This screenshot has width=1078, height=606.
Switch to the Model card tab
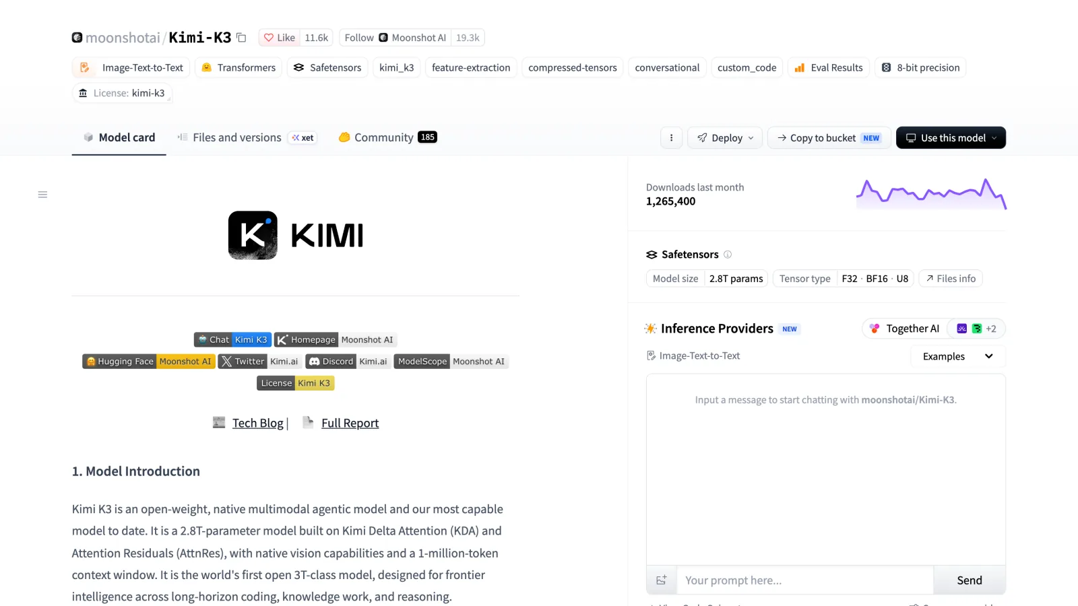[x=119, y=137]
